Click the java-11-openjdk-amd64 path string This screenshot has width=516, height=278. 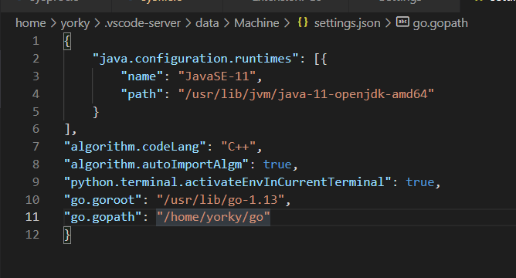pyautogui.click(x=306, y=94)
